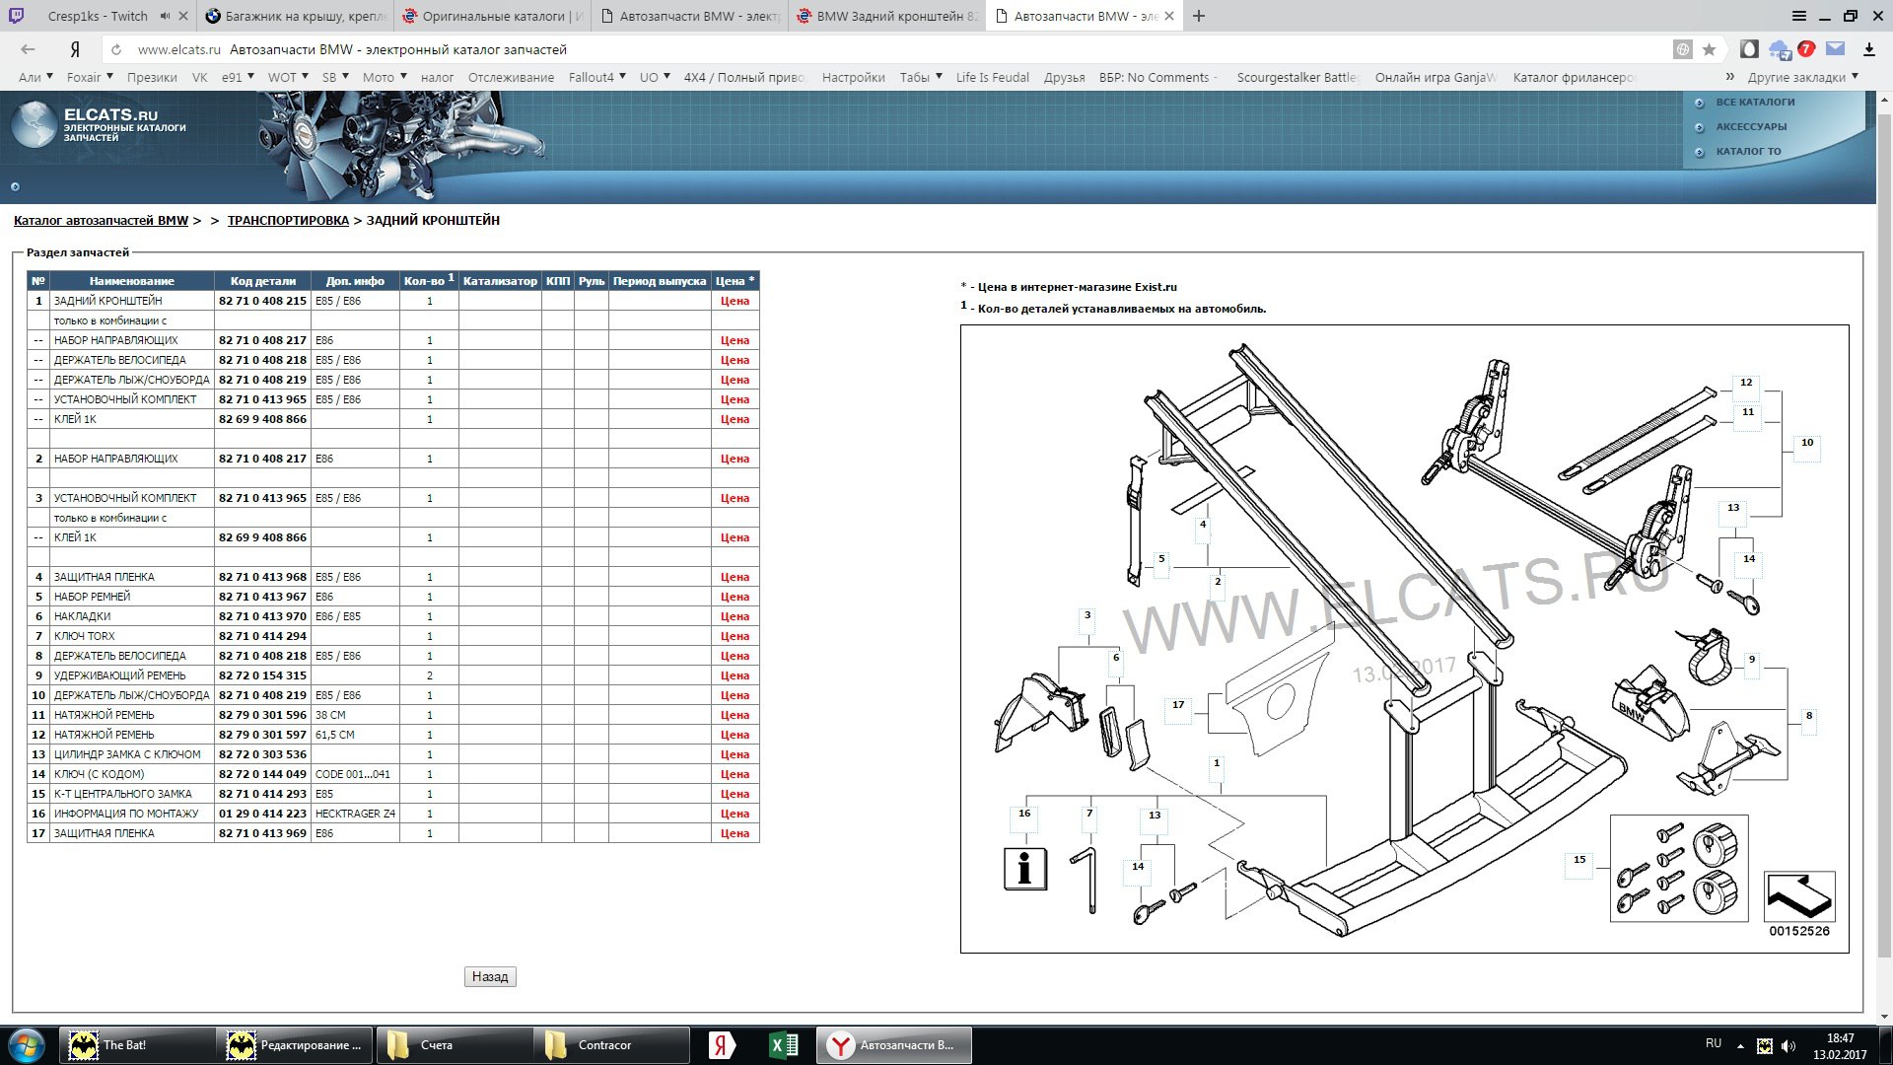This screenshot has height=1065, width=1893.
Task: Open The Bat! taskbar window
Action: coord(138,1045)
